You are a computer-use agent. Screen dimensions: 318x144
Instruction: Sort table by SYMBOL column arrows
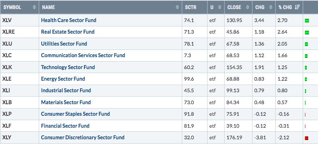tap(34, 7)
